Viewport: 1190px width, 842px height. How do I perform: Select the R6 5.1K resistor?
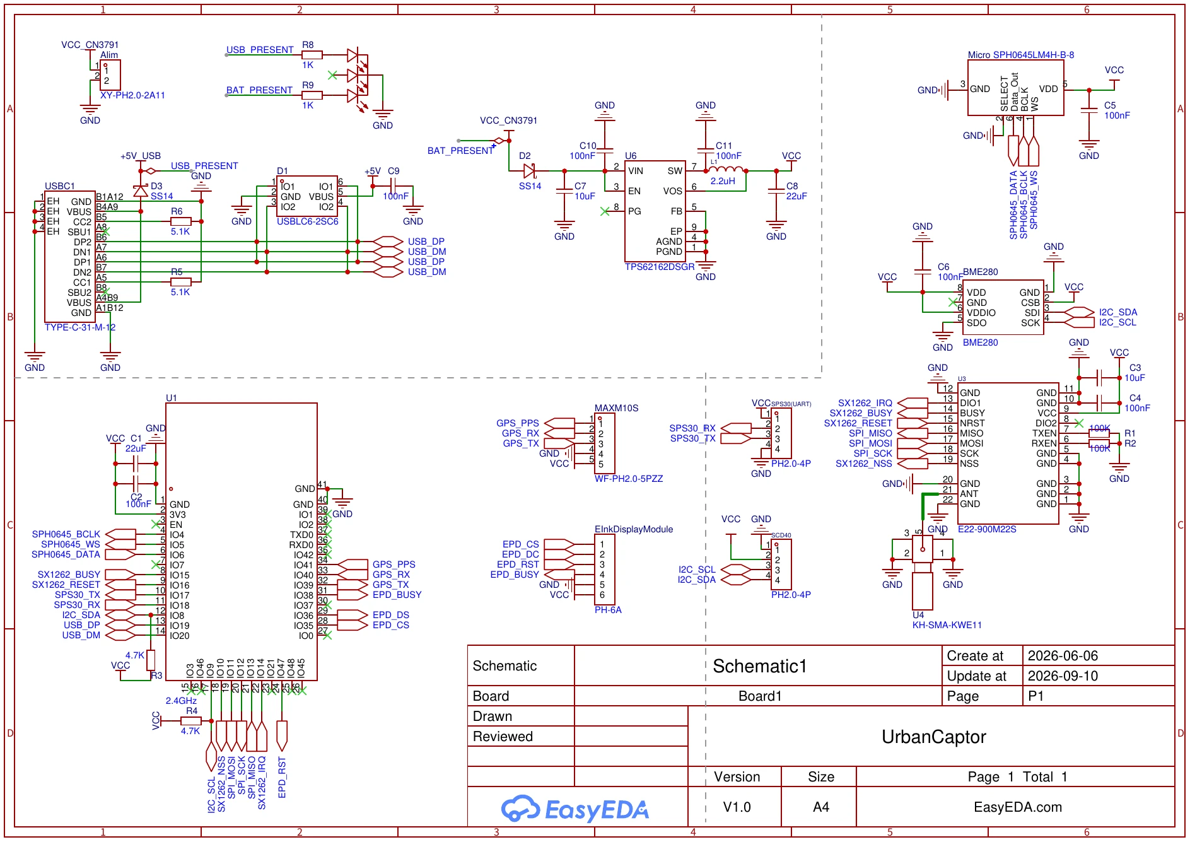pyautogui.click(x=181, y=221)
